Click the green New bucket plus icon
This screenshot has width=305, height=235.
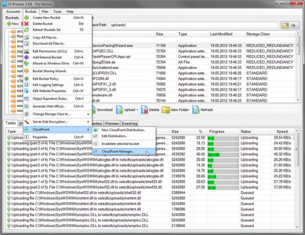(x=9, y=24)
